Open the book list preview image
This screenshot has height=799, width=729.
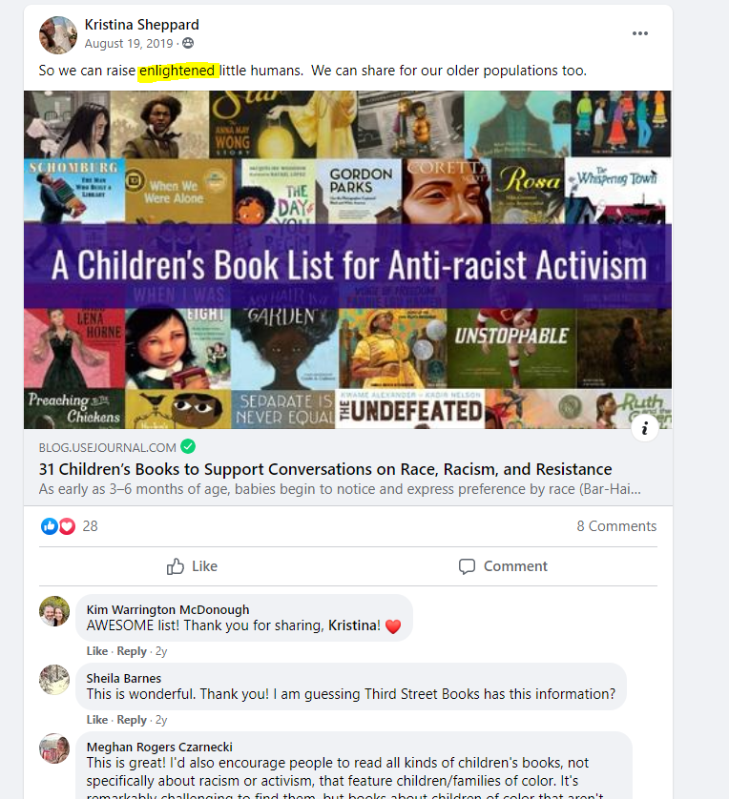pos(347,260)
